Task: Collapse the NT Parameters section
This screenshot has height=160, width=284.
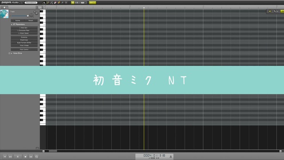Action: tap(12, 24)
